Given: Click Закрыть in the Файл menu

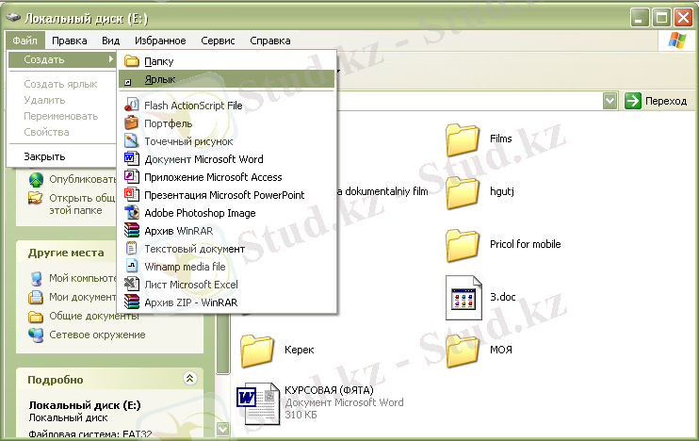Looking at the screenshot, I should coord(44,156).
